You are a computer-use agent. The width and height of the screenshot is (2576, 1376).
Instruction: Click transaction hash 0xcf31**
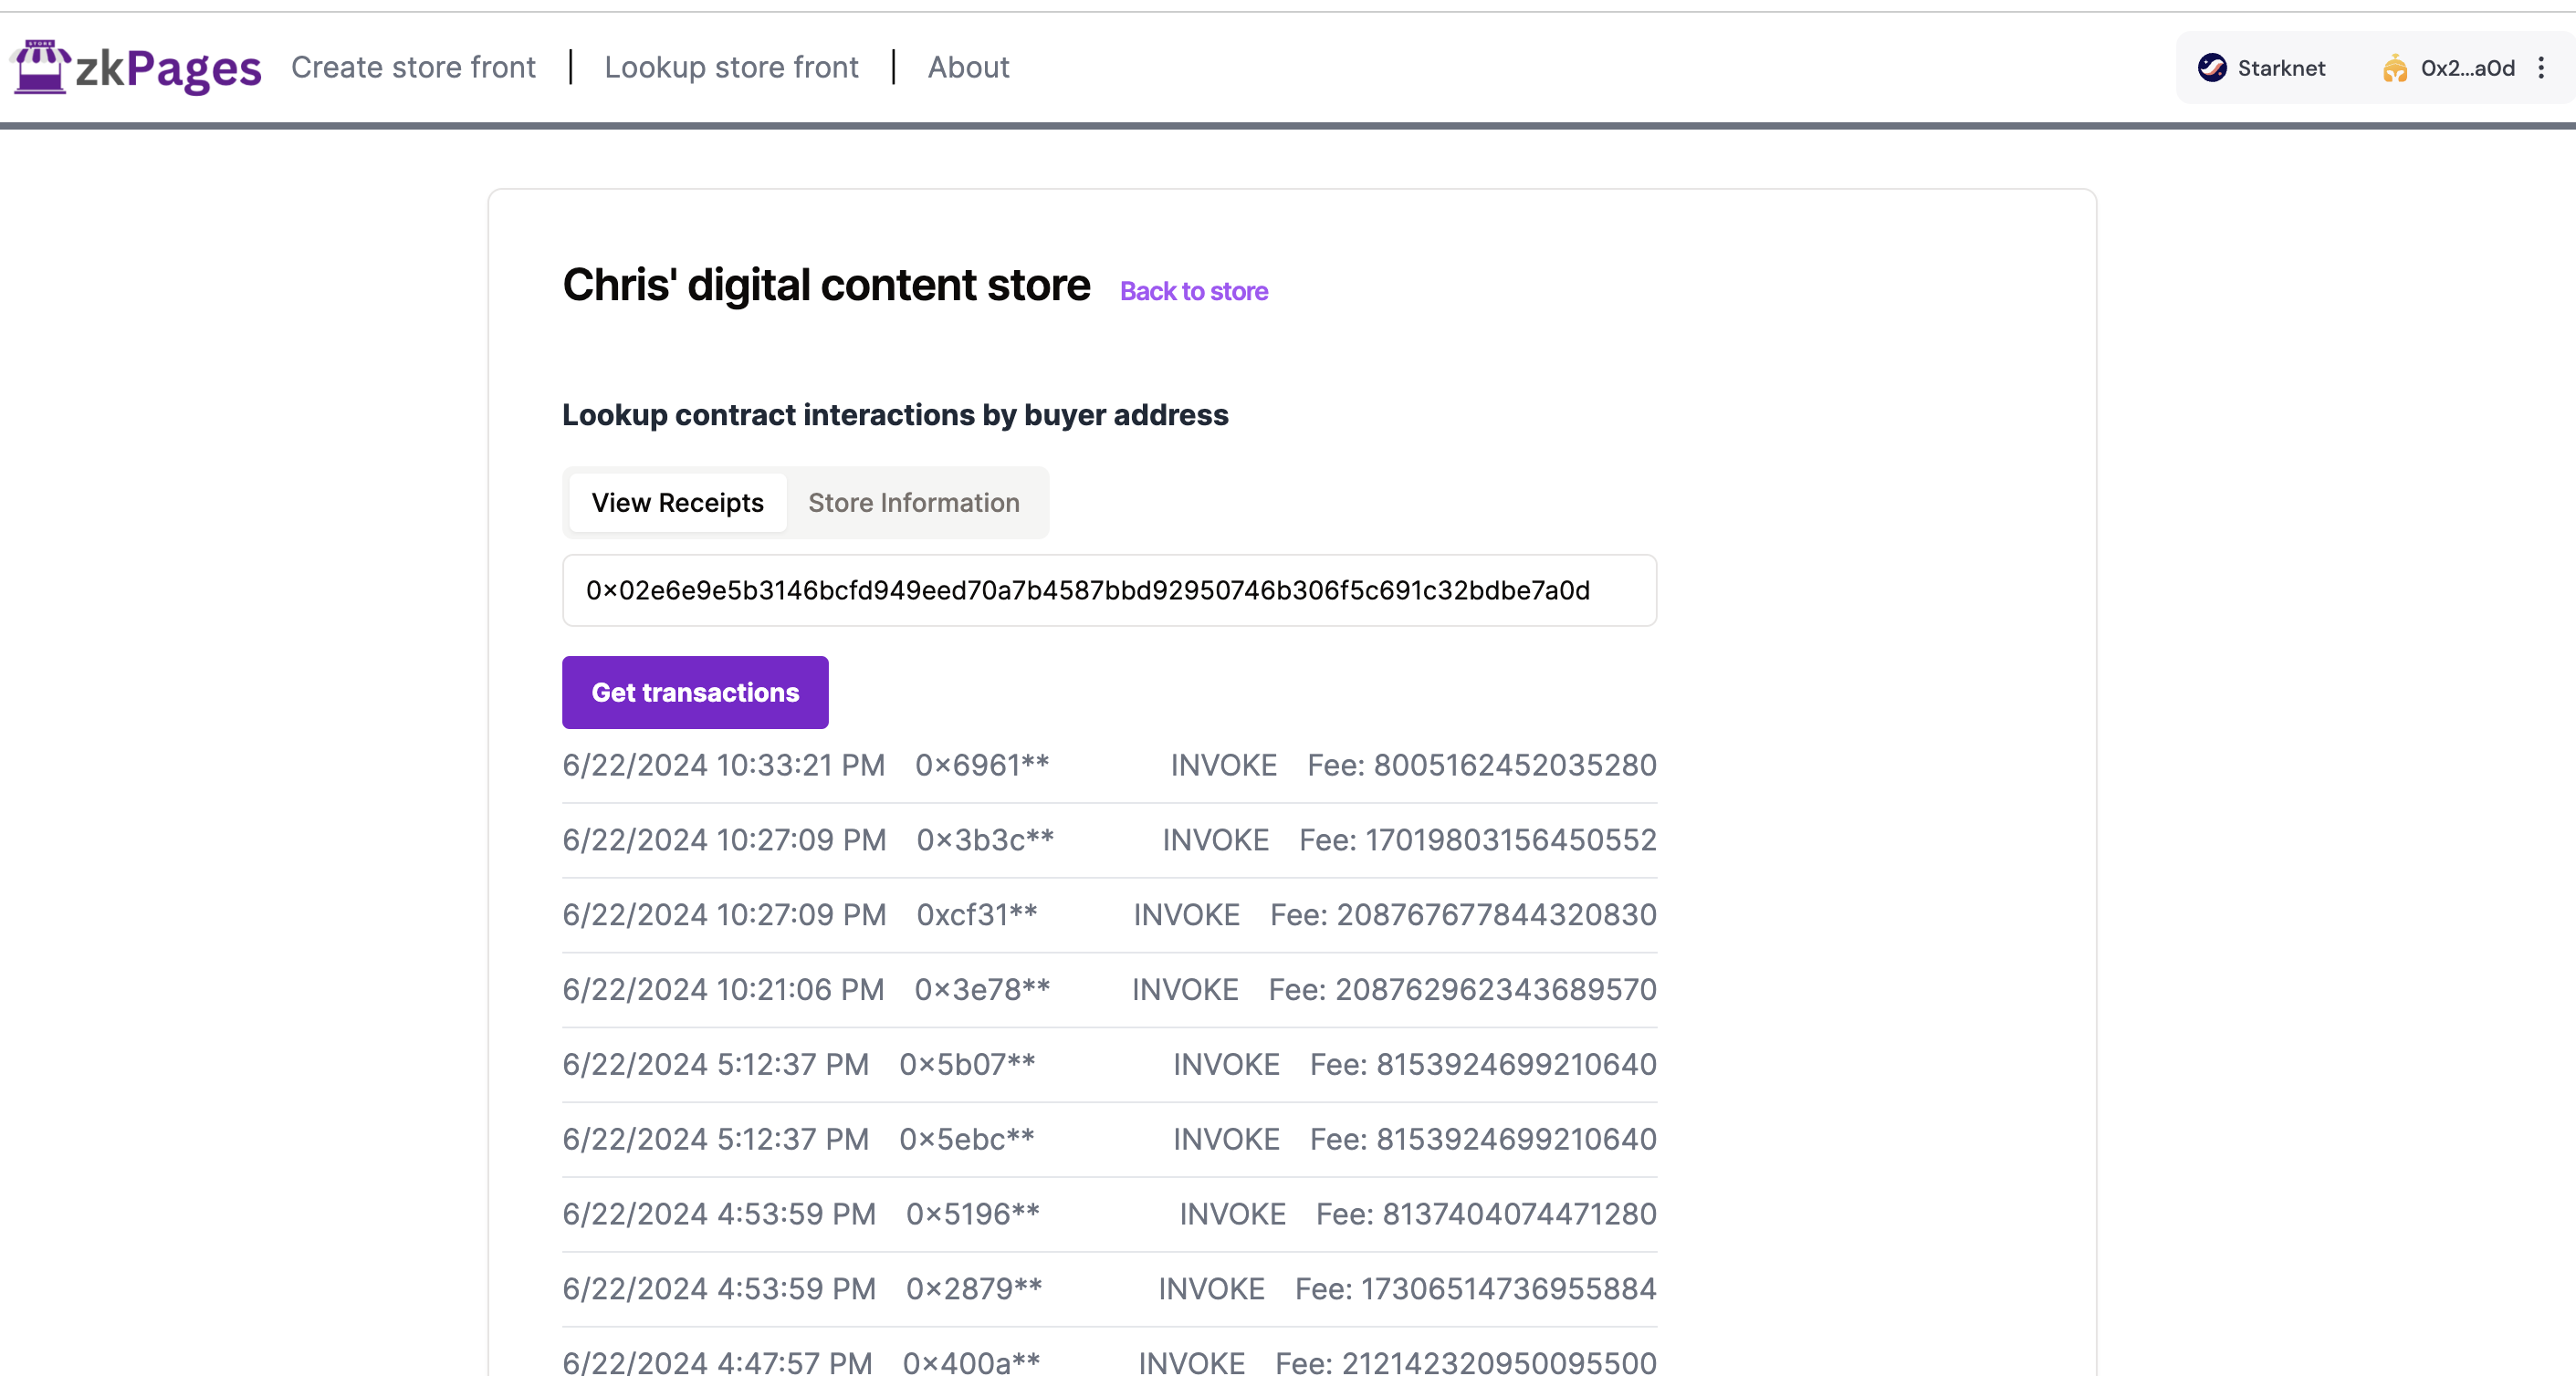[977, 915]
